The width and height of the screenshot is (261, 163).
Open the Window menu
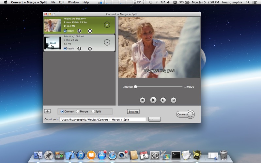coord(73,2)
